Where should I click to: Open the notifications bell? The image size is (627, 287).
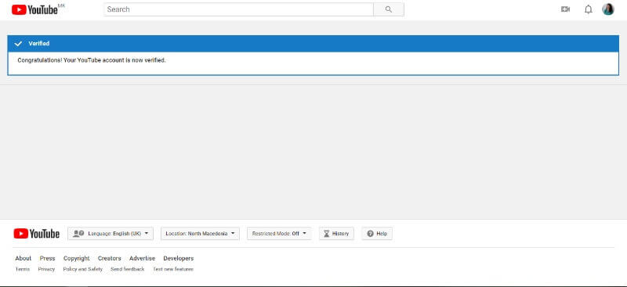click(x=589, y=9)
